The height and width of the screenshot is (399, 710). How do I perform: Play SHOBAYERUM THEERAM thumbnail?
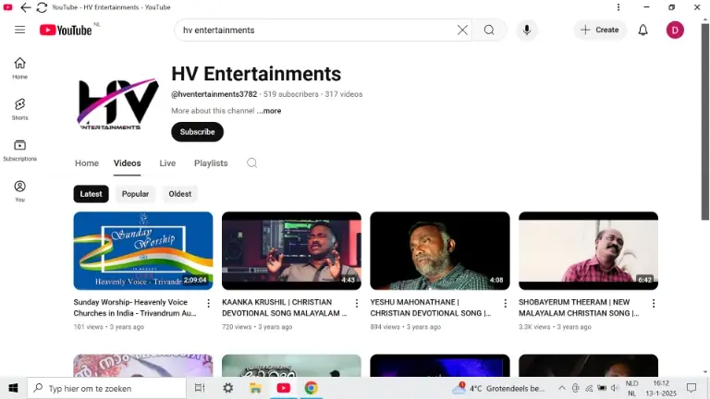[588, 250]
